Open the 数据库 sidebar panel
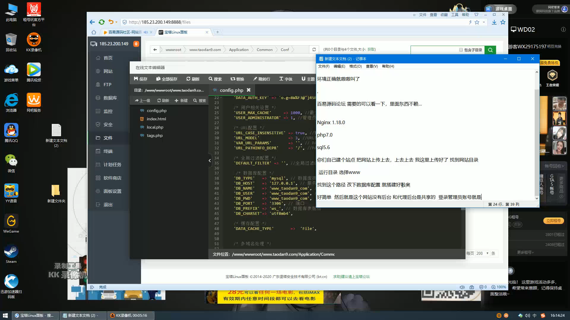 (x=110, y=98)
